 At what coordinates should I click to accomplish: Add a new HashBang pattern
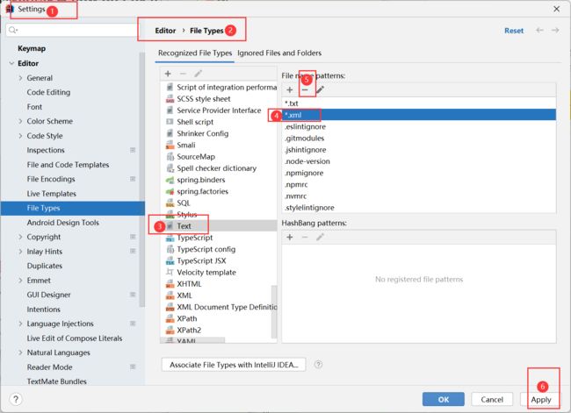(x=290, y=237)
